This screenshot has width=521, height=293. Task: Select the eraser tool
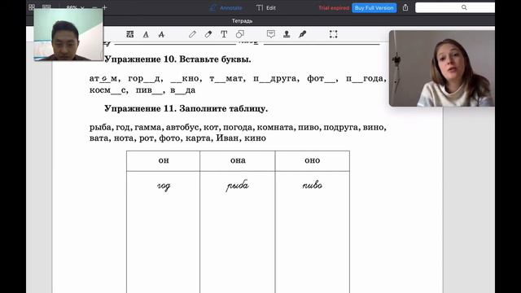pyautogui.click(x=208, y=34)
